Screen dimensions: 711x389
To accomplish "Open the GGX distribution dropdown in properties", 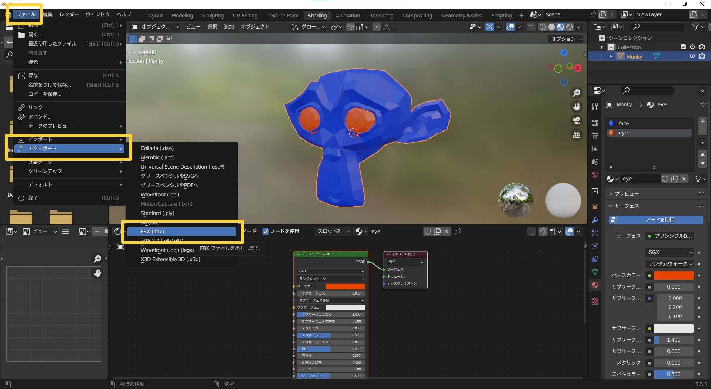I will pos(670,252).
